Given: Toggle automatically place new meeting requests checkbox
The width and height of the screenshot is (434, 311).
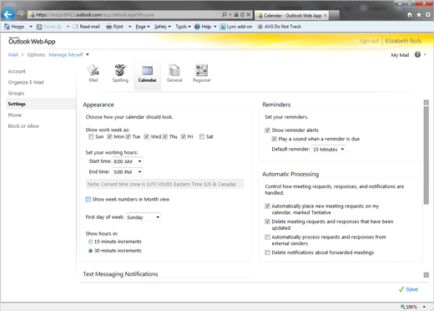Looking at the screenshot, I should [267, 206].
